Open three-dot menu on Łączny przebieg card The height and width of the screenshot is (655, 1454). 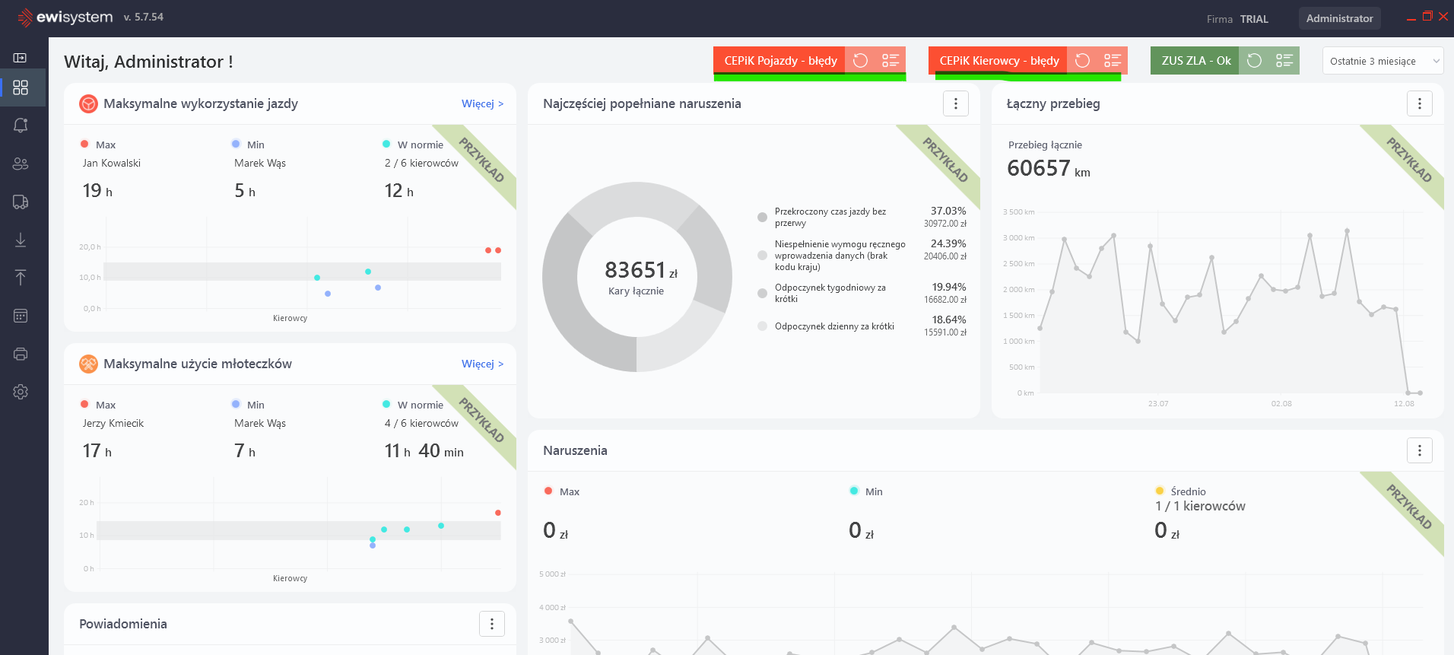coord(1419,103)
